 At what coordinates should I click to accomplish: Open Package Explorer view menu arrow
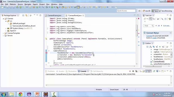click(x=35, y=15)
